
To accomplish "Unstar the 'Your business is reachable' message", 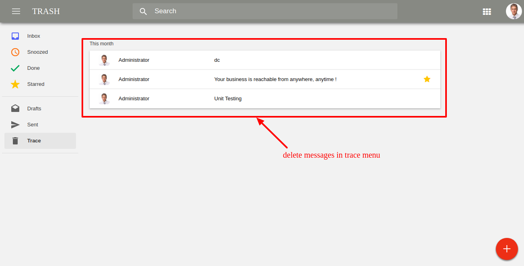I will tap(427, 79).
